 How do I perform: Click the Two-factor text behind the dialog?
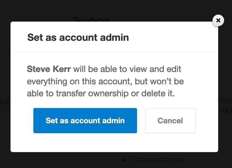point(92,20)
